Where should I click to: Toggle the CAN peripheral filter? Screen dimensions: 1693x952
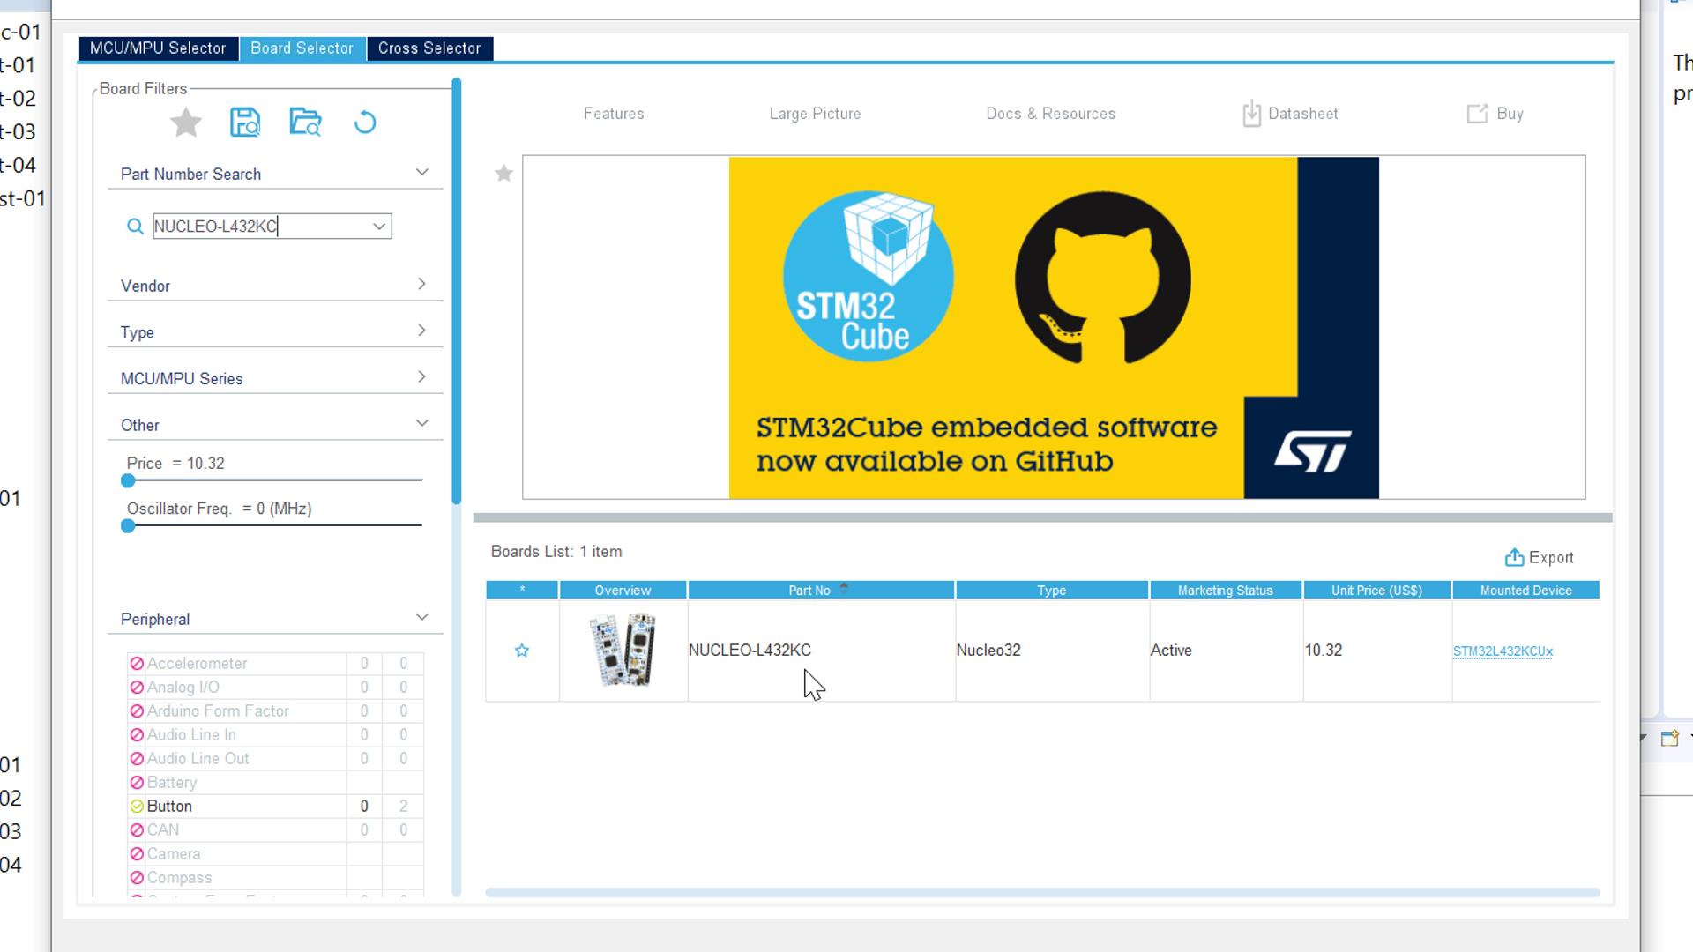(x=137, y=829)
